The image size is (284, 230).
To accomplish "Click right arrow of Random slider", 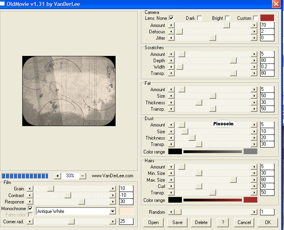I will coord(254,212).
